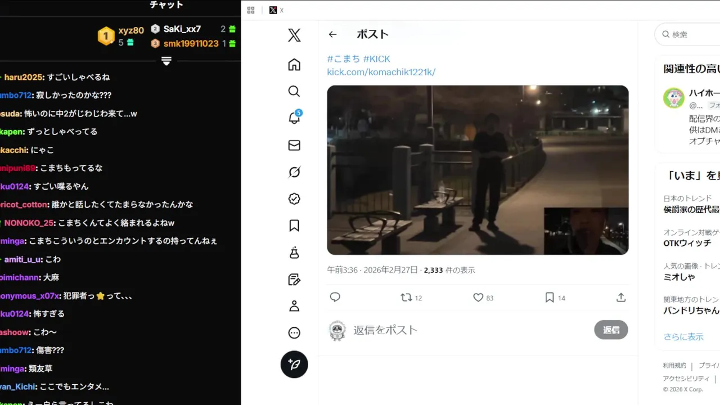Click チャット panel header

point(166,5)
